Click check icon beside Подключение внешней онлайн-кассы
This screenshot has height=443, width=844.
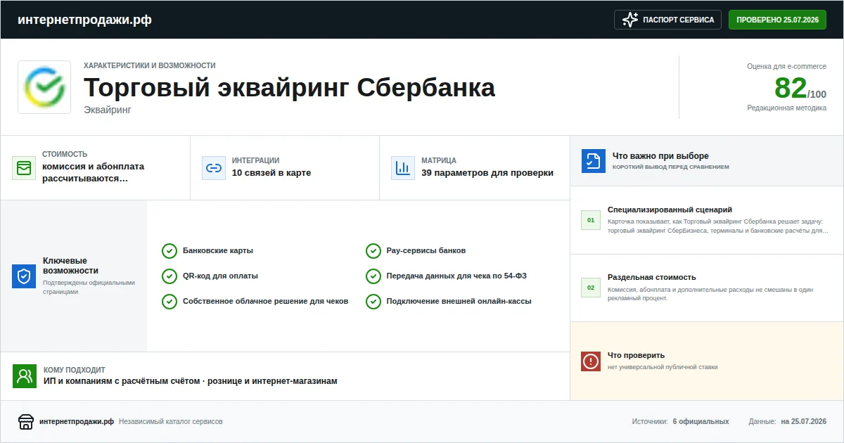373,302
